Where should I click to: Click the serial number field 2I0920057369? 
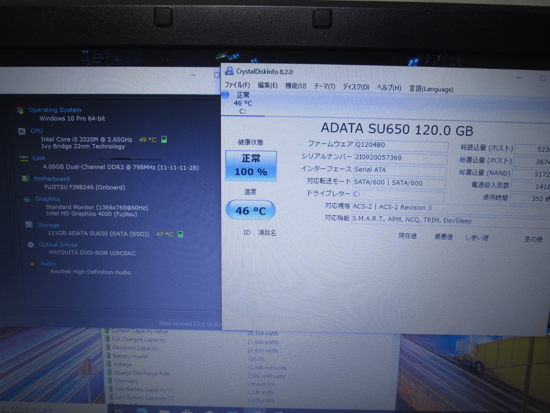tap(400, 158)
